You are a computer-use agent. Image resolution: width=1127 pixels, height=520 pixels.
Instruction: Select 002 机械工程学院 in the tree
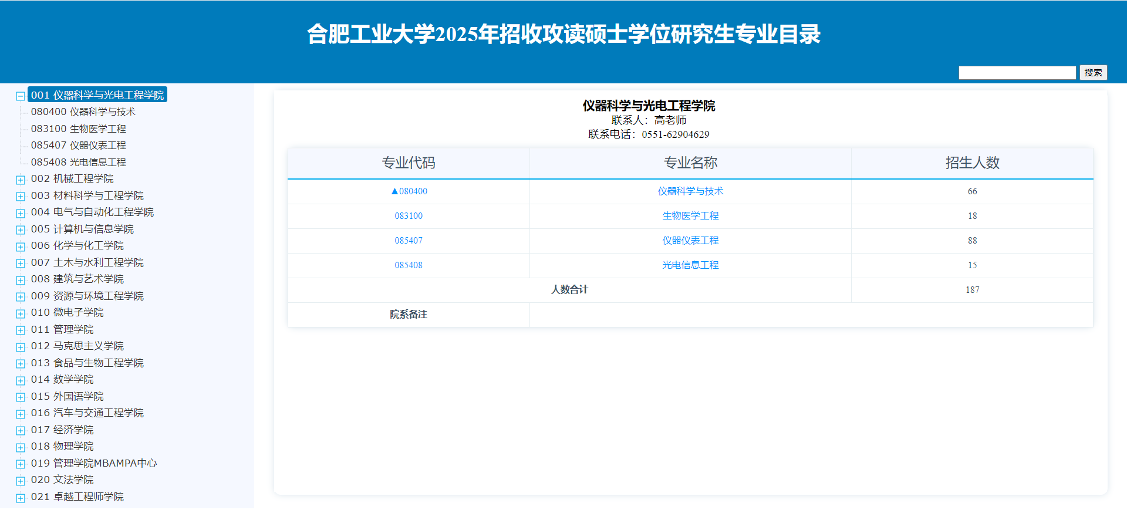pyautogui.click(x=72, y=178)
